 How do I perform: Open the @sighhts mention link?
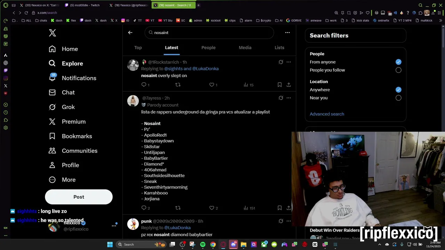coord(173,69)
